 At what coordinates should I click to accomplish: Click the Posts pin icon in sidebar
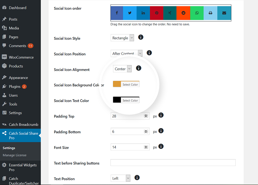(x=4, y=19)
